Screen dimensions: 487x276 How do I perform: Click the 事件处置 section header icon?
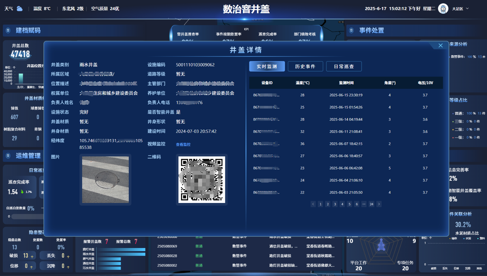point(351,30)
